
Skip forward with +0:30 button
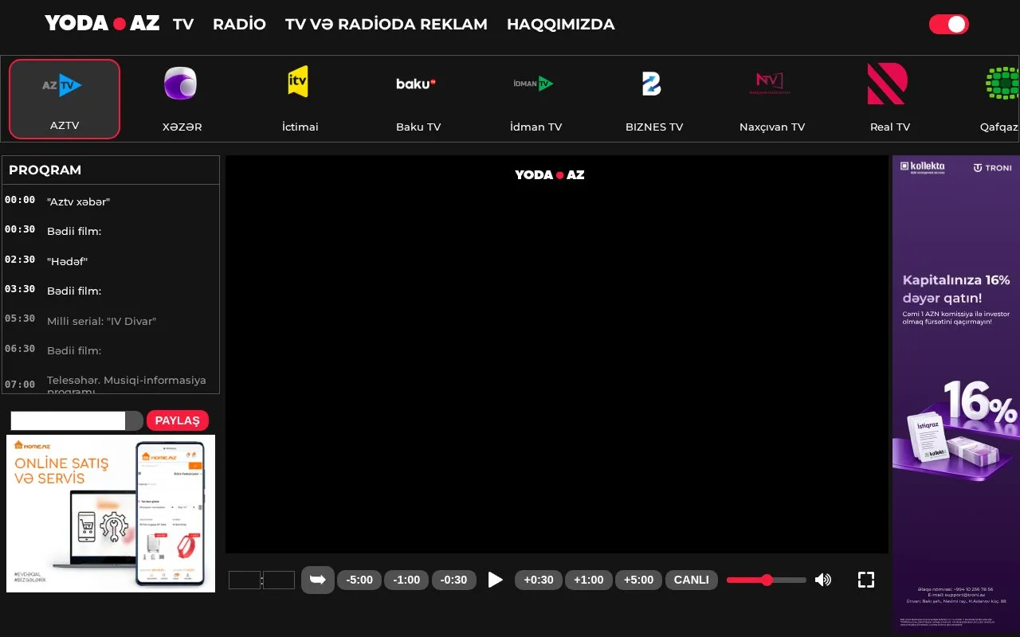[x=539, y=580]
